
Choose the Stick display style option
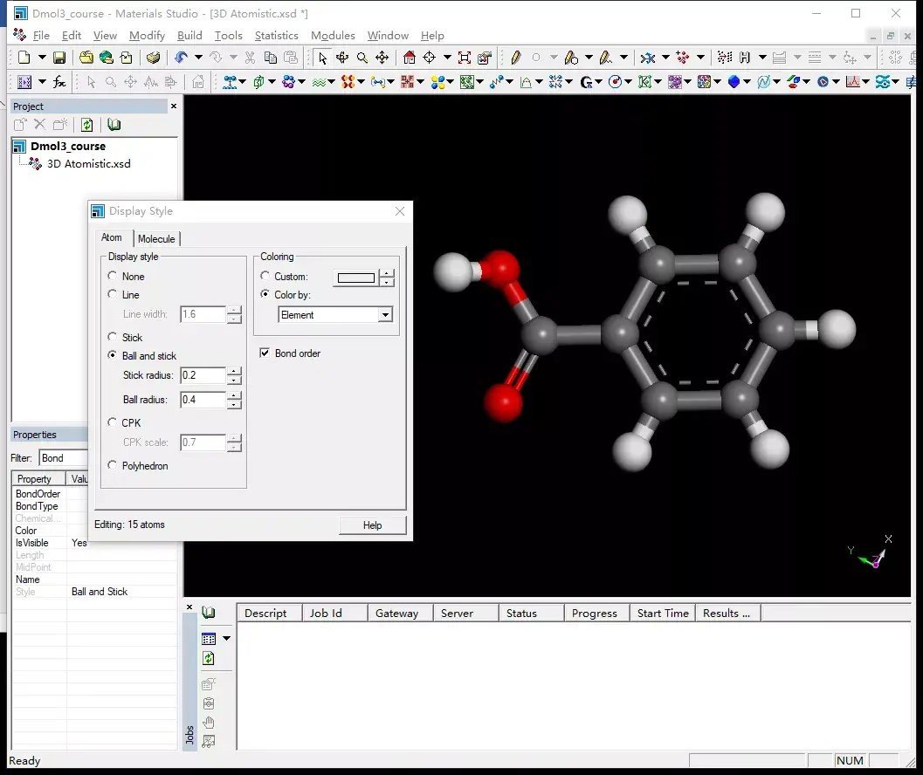[113, 337]
